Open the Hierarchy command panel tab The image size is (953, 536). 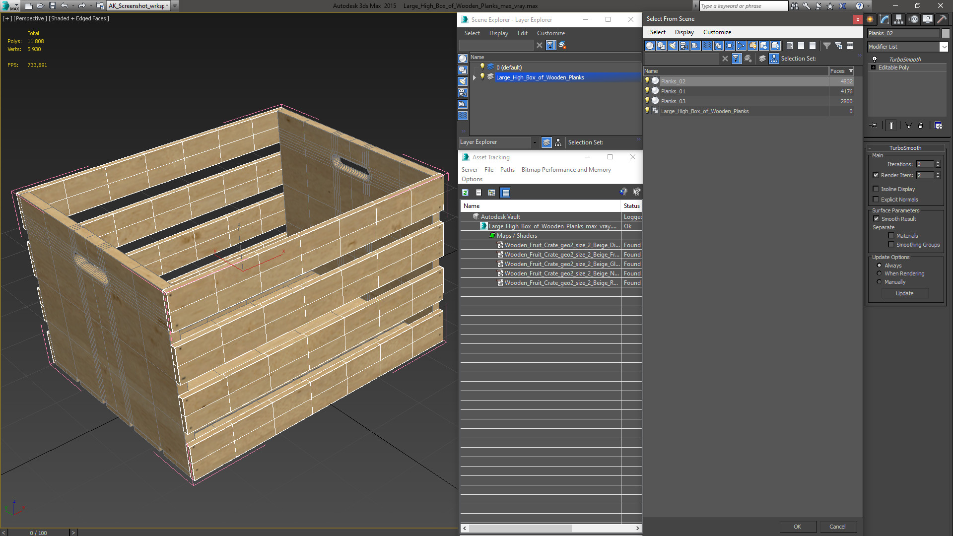tap(899, 19)
